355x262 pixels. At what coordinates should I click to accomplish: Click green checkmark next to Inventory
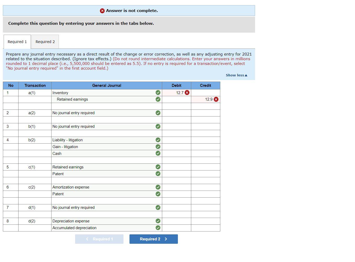point(158,93)
